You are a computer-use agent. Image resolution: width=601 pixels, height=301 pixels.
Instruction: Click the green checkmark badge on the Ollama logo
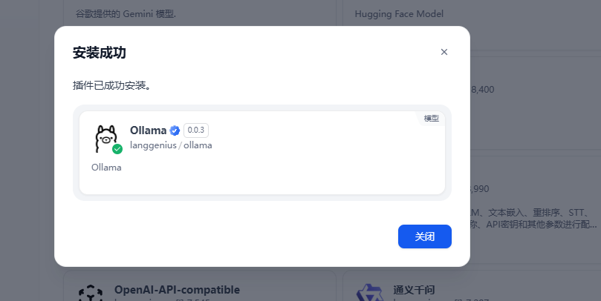[117, 149]
